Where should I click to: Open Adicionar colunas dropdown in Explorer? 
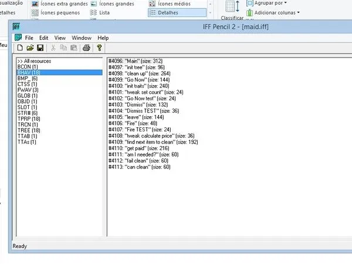tap(273, 12)
